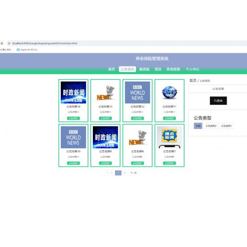The height and width of the screenshot is (247, 247).
Task: Click the detail text under 公告名称12
Action: pos(137,112)
